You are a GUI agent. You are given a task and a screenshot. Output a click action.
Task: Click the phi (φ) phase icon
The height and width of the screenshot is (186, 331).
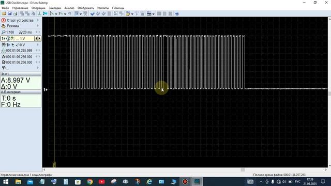pos(4,68)
